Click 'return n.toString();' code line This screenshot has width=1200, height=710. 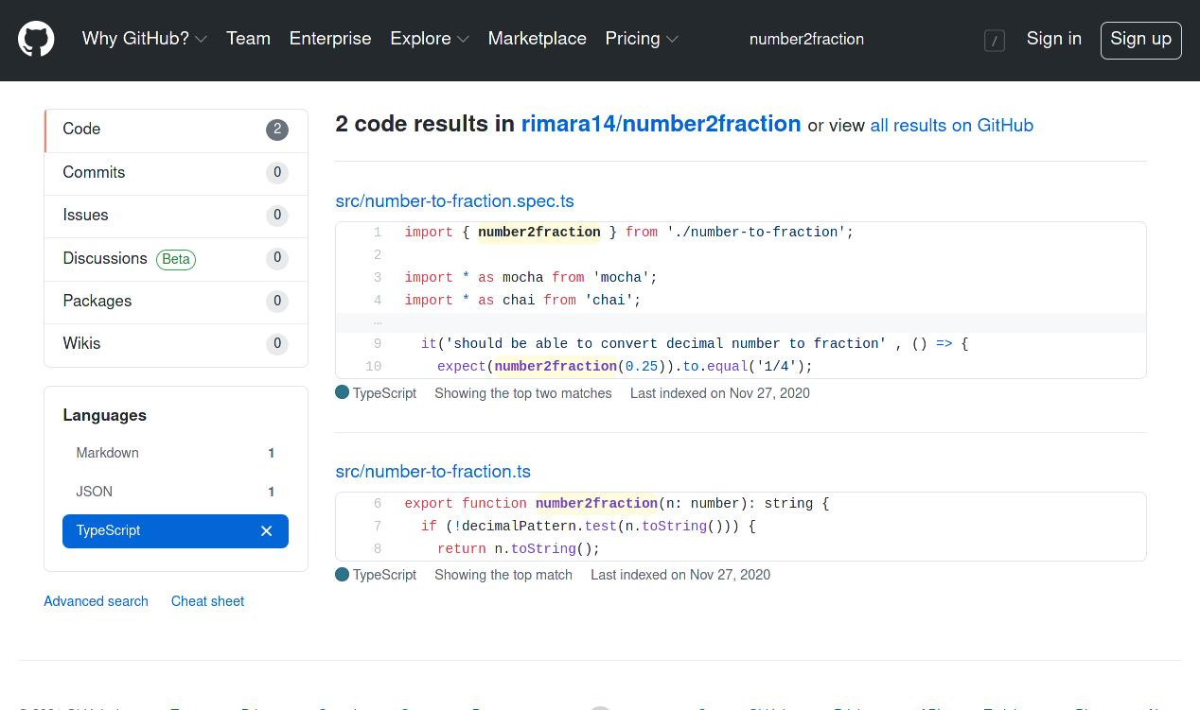(x=519, y=549)
